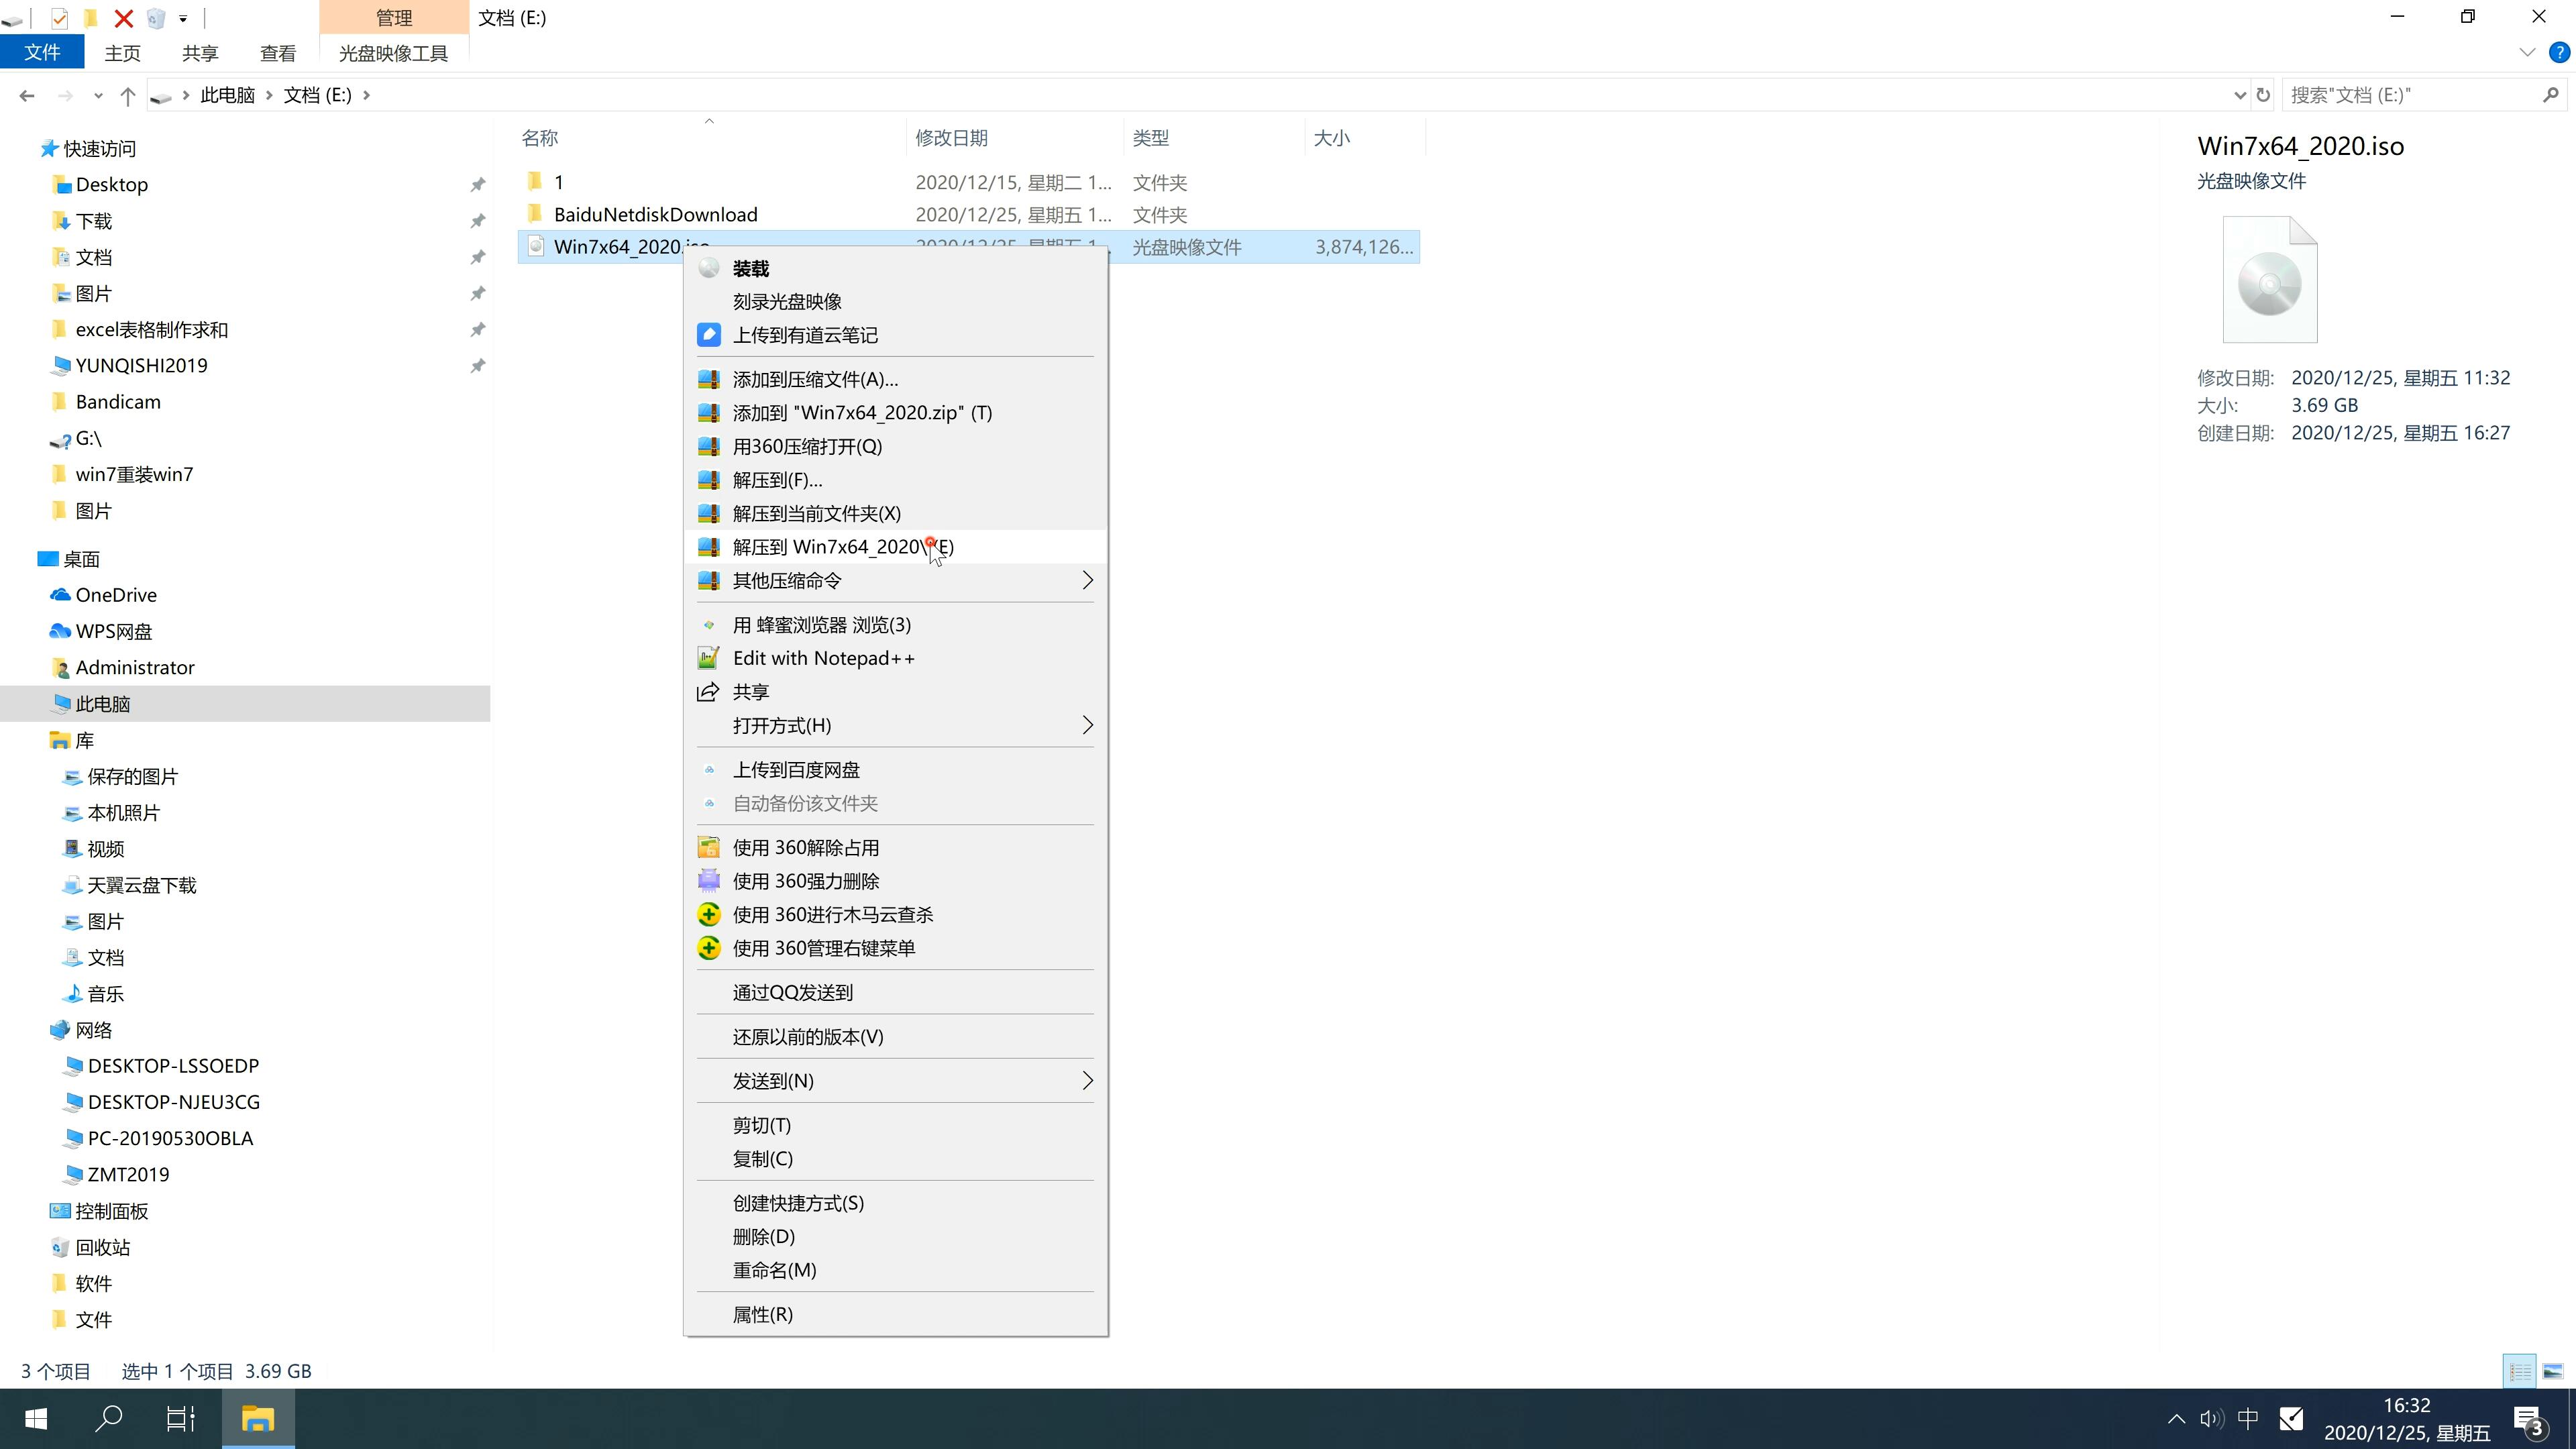The width and height of the screenshot is (2576, 1449).
Task: Open 打开方式(H) submenu arrow
Action: point(1086,725)
